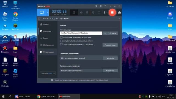Select the band folder on desktop

15,50
